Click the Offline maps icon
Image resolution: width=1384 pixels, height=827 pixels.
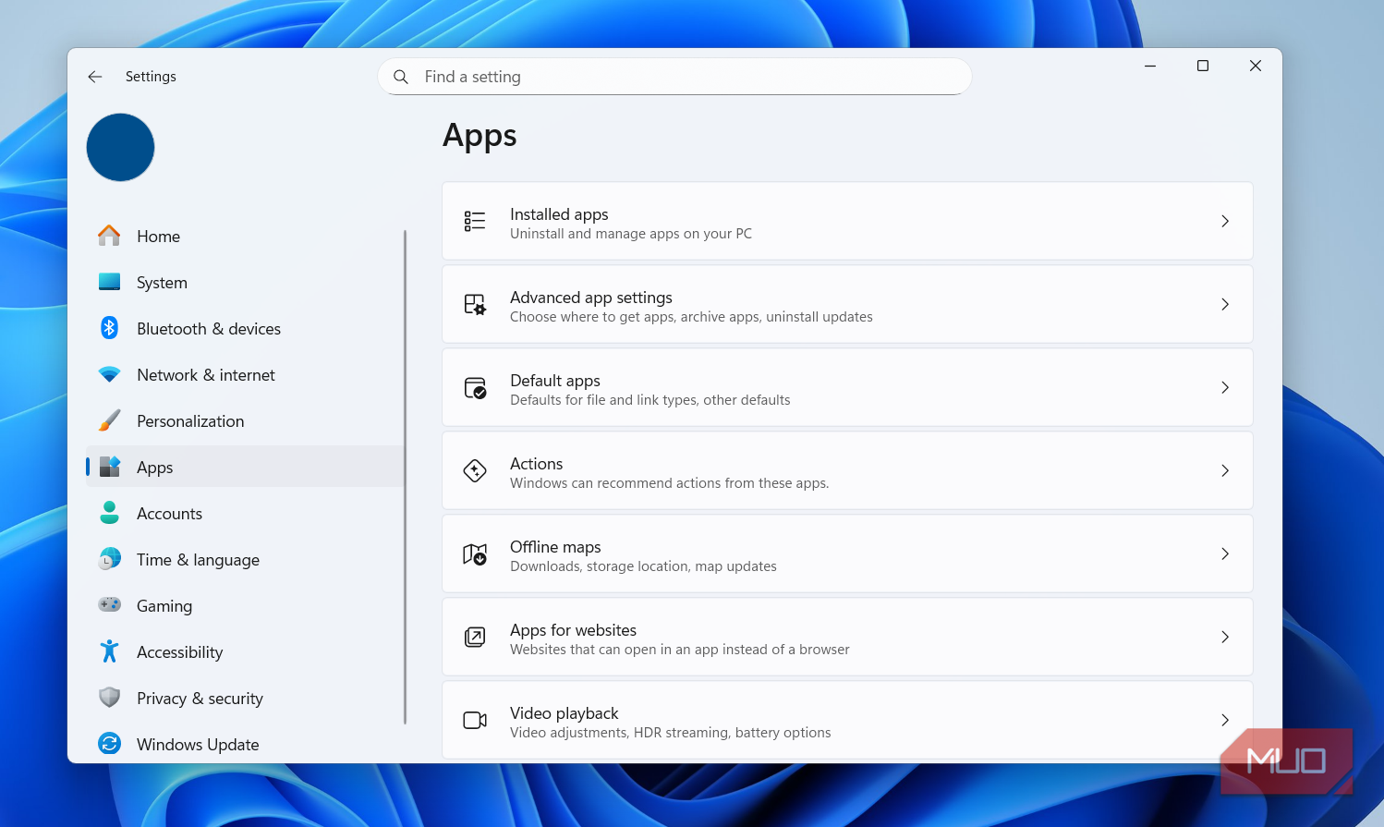point(475,553)
